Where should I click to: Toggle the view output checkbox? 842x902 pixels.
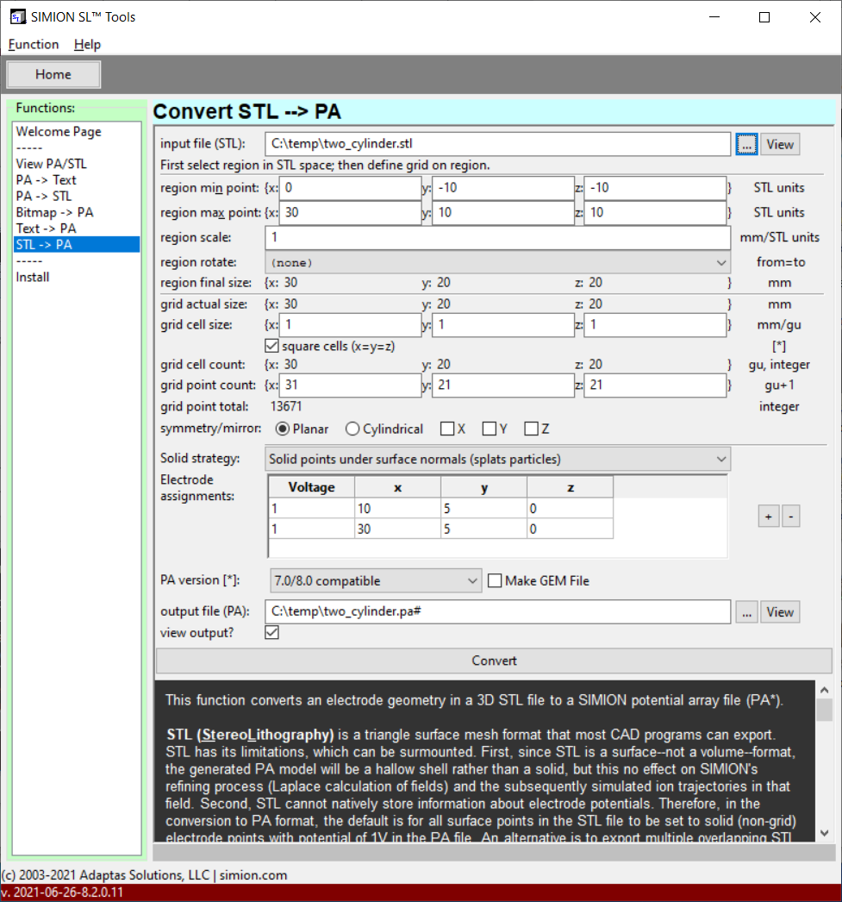point(271,633)
